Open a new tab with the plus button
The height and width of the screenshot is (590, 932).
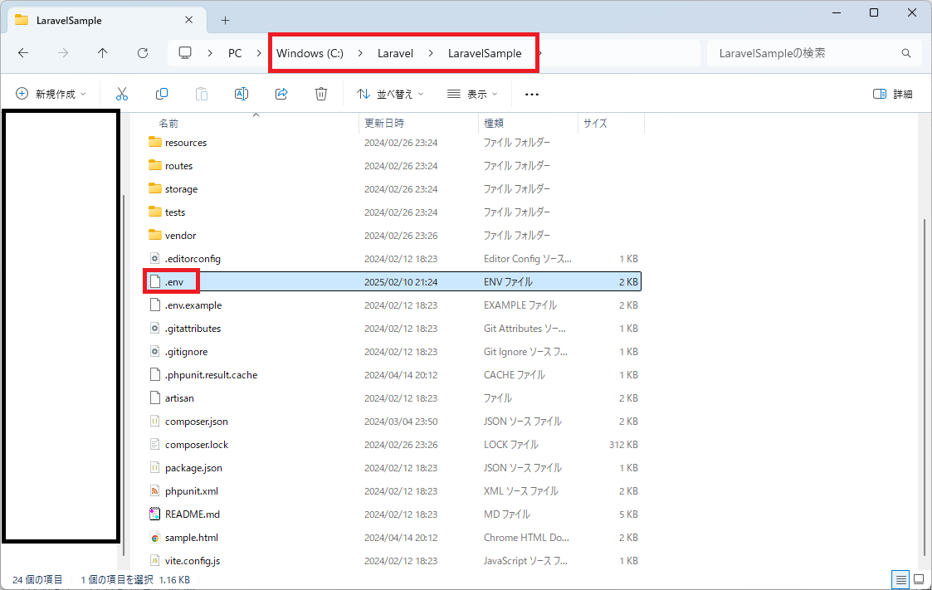(x=224, y=19)
